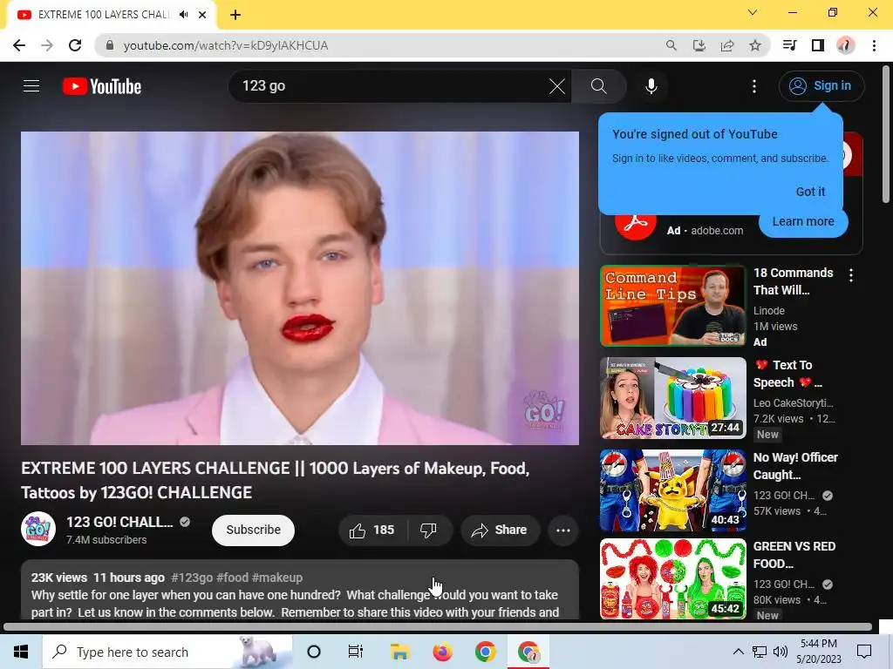
Task: Click the browser address bar URL
Action: point(226,45)
